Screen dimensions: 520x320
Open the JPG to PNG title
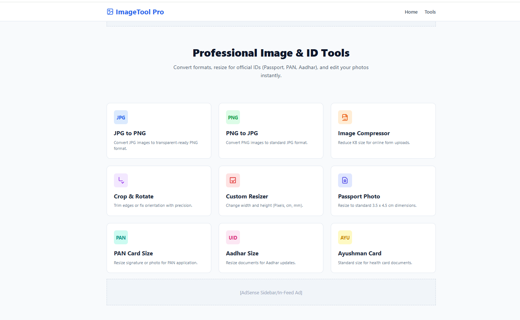[x=130, y=133]
